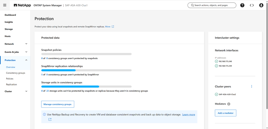Click the magnifier icon in search box
Image resolution: width=268 pixels, height=129 pixels.
click(x=192, y=5)
